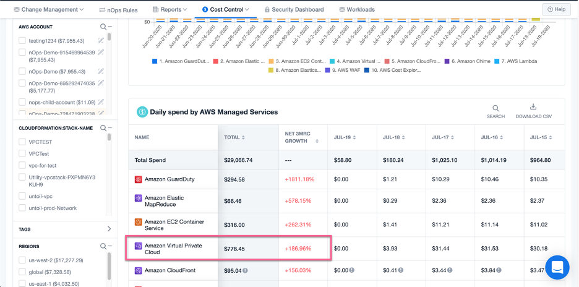Open the chat support widget
The image size is (579, 287).
click(559, 267)
